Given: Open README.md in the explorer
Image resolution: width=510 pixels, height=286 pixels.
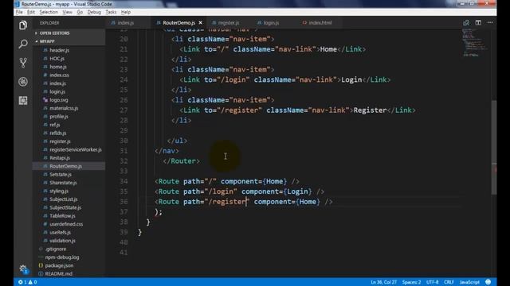Looking at the screenshot, I should pyautogui.click(x=58, y=273).
